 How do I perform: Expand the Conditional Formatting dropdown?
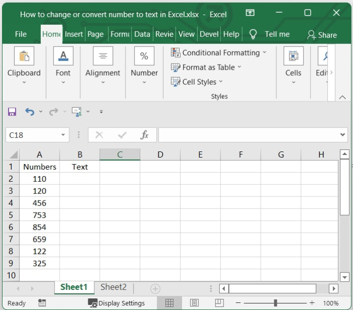click(219, 53)
